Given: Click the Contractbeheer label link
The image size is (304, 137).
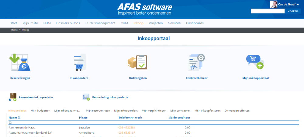Looking at the screenshot, I should tap(197, 78).
